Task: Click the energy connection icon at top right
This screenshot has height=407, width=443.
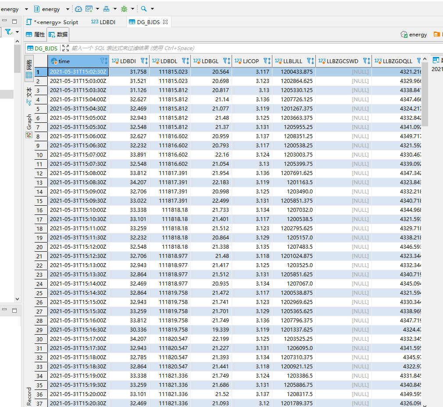Action: pos(404,35)
